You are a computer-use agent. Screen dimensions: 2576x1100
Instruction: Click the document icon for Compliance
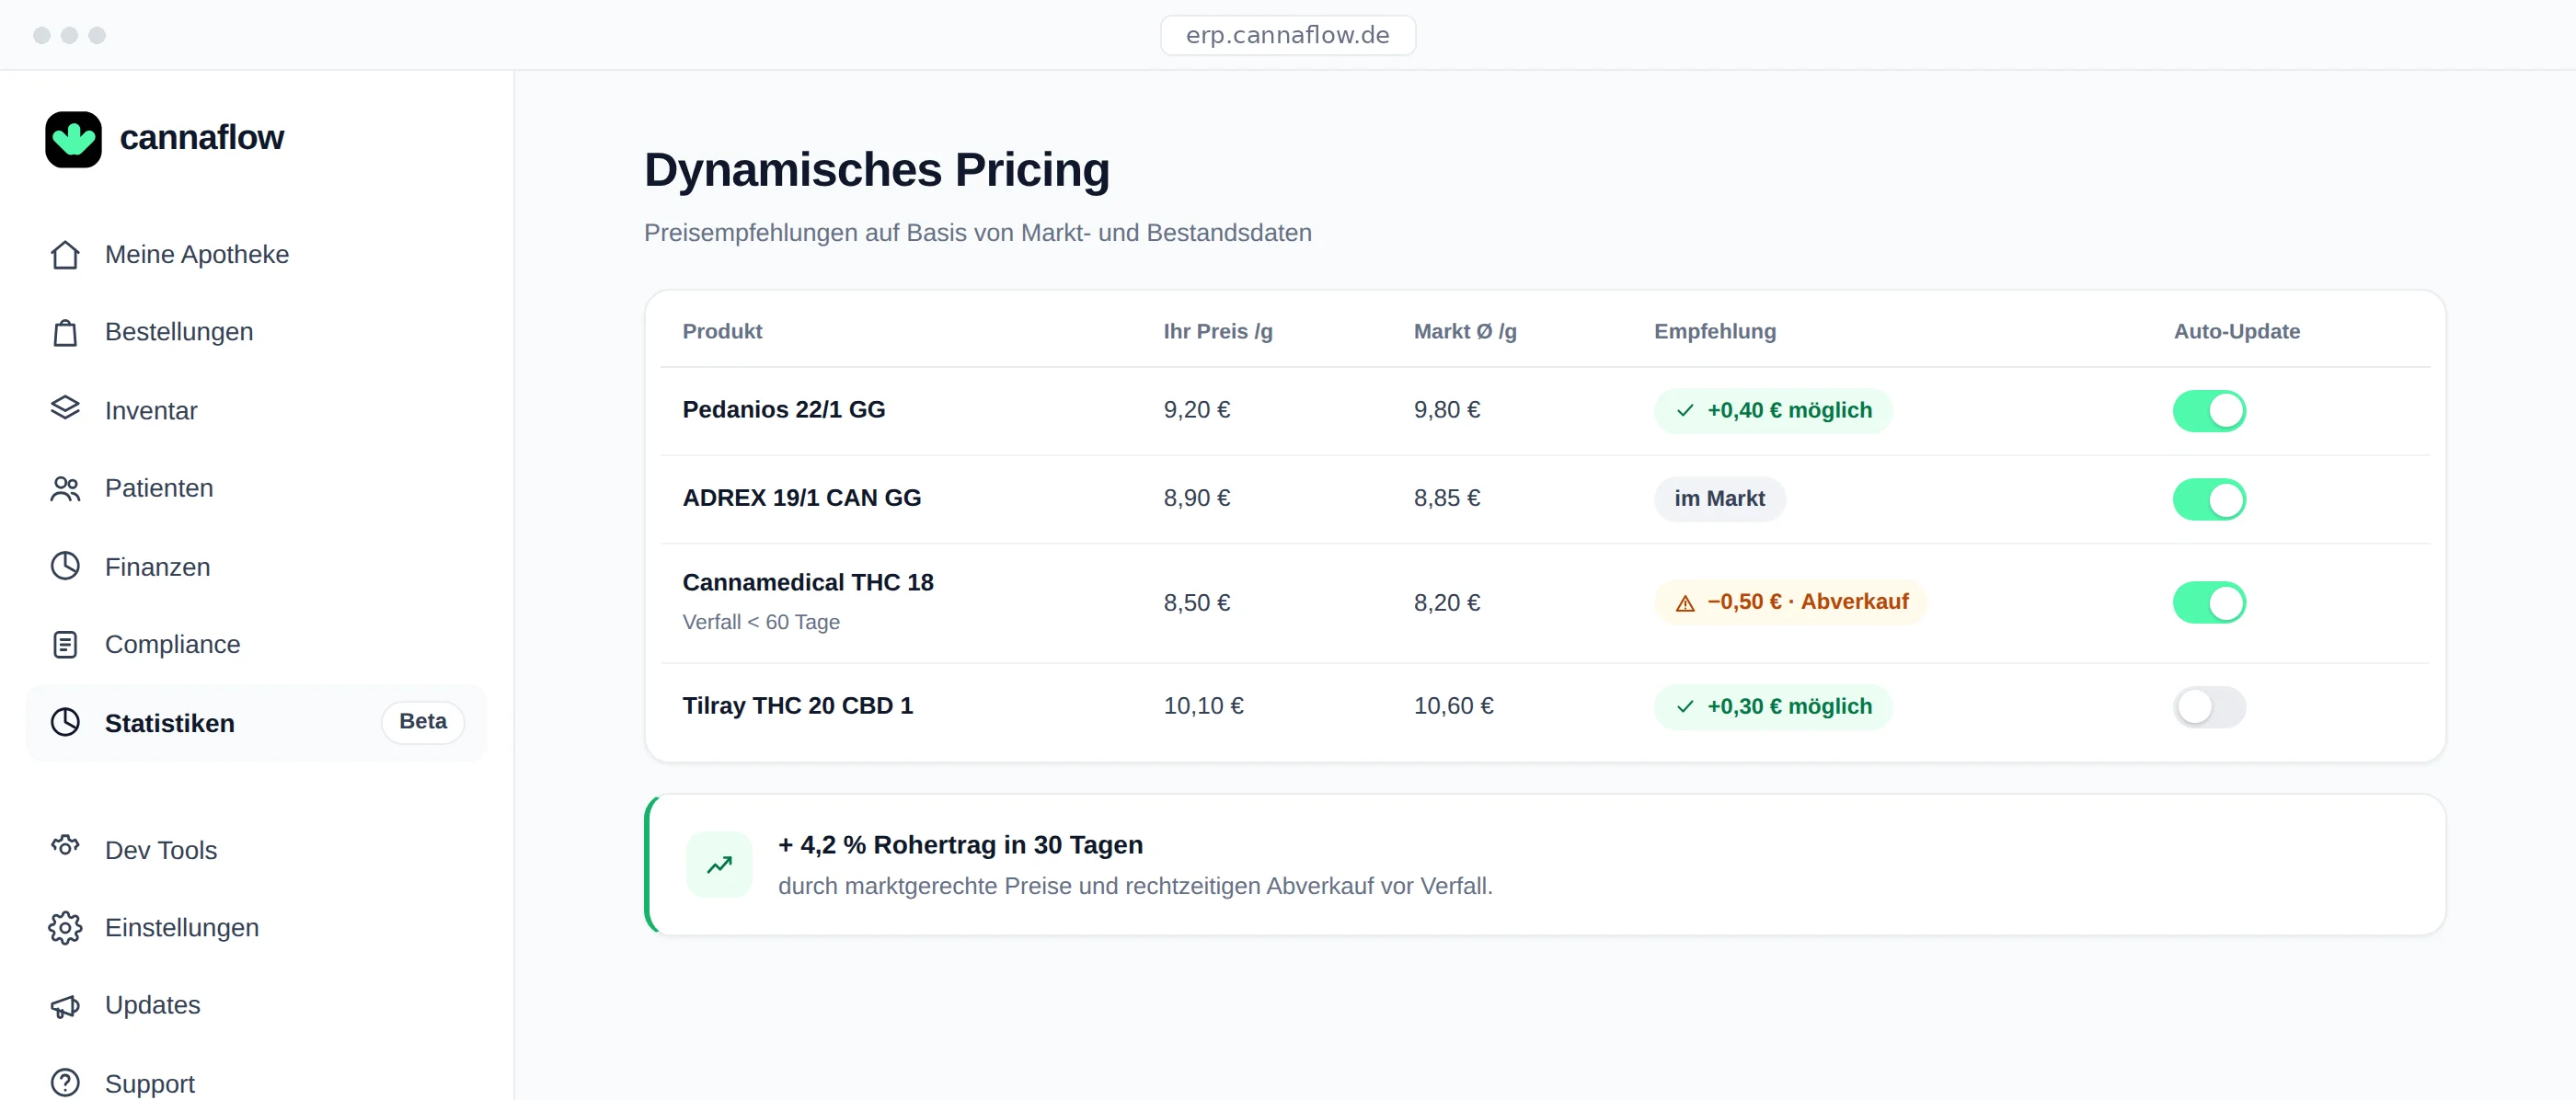65,644
